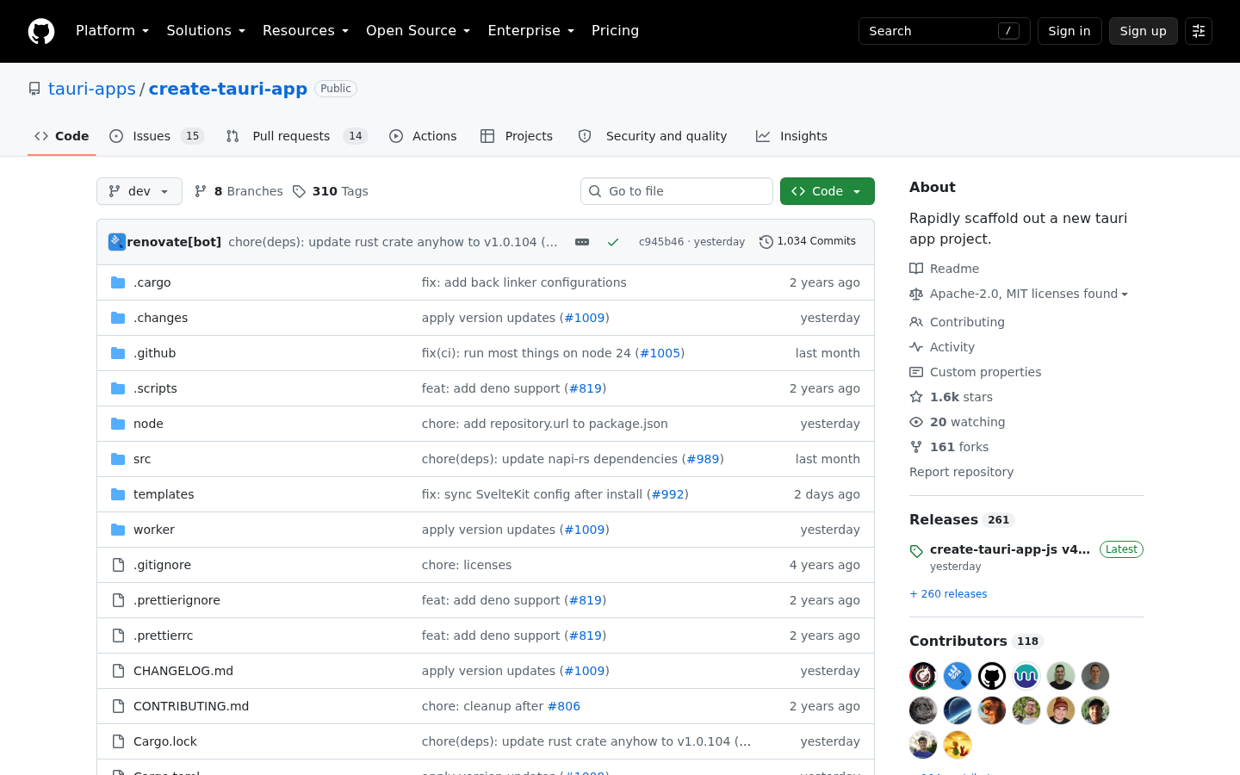The height and width of the screenshot is (775, 1240).
Task: Switch to the Issues tab
Action: click(x=157, y=136)
